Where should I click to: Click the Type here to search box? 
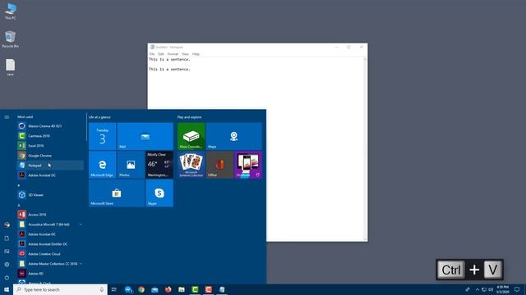tap(60, 289)
